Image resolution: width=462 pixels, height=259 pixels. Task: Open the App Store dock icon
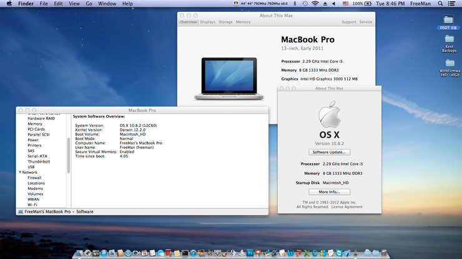pos(104,253)
